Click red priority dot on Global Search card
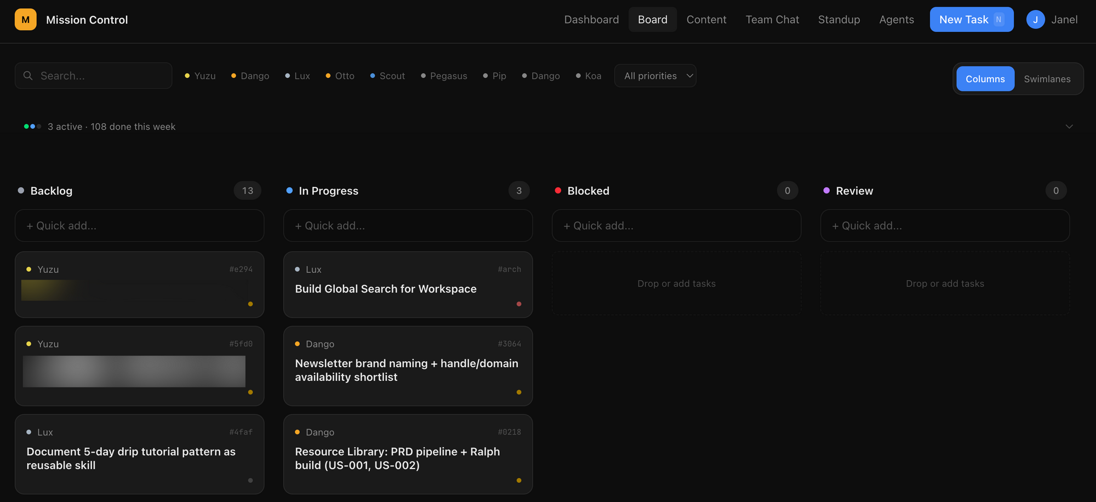 pos(518,304)
